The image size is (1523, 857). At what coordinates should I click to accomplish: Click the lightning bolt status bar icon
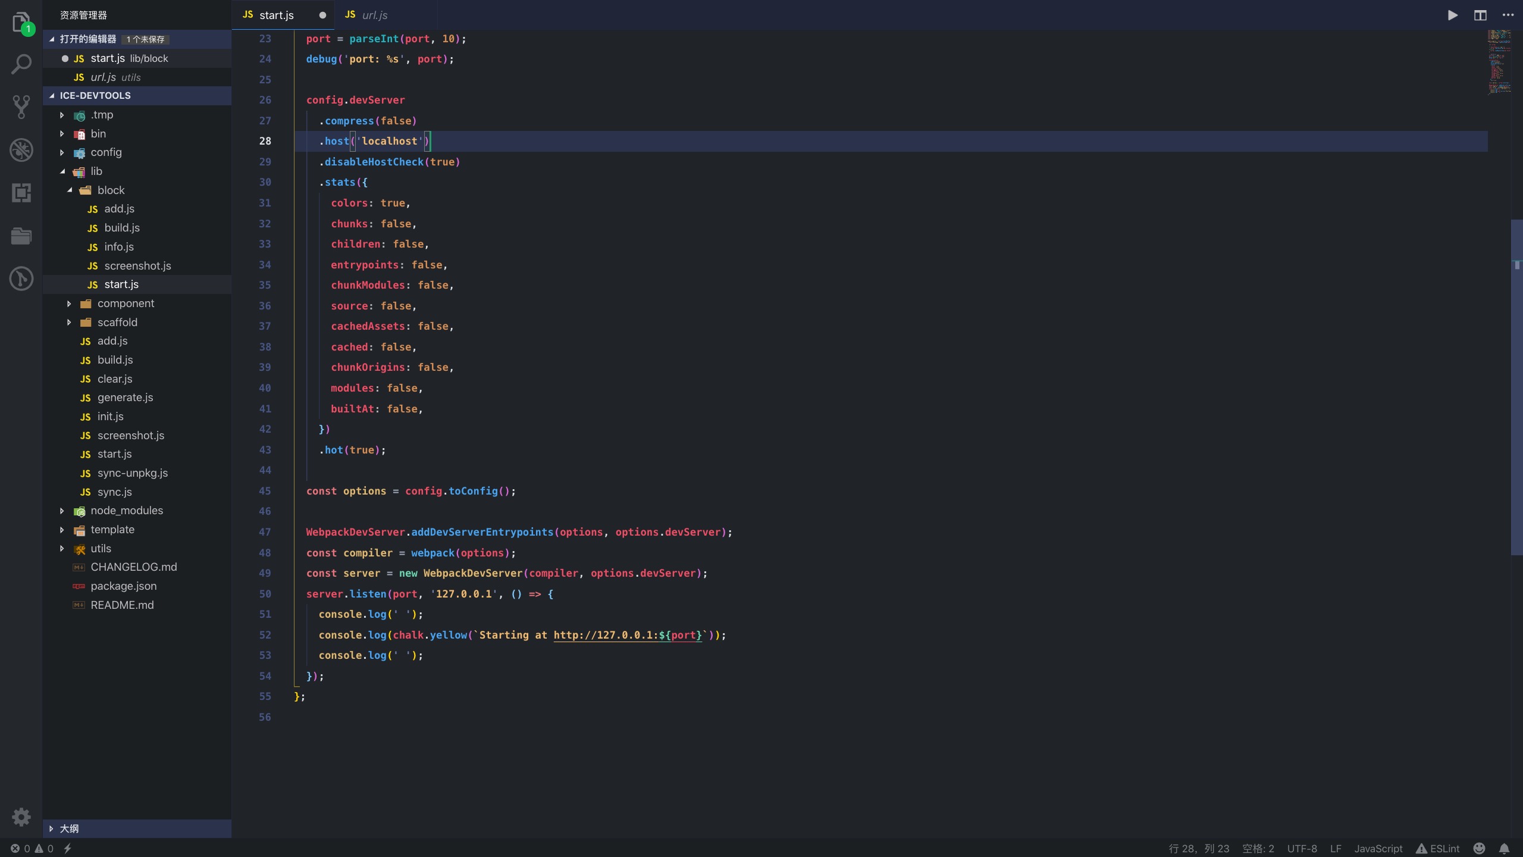click(x=68, y=849)
